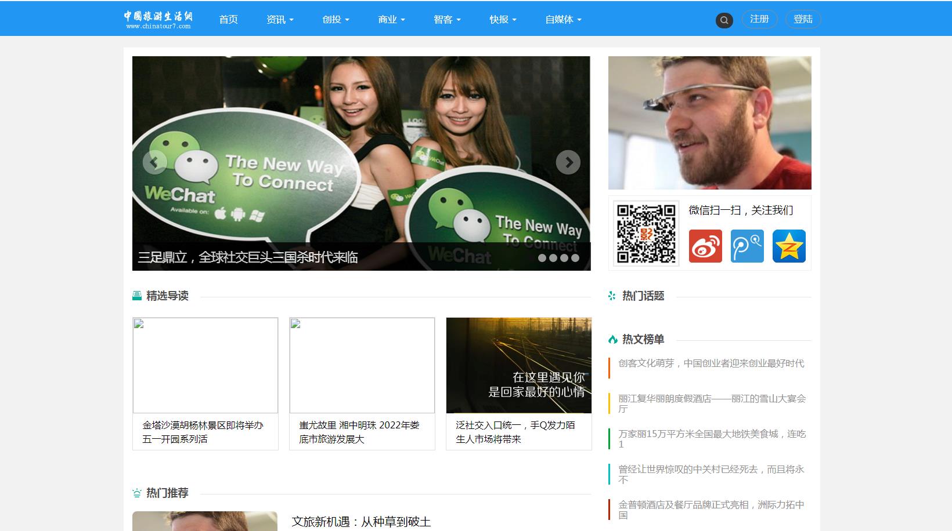Image resolution: width=952 pixels, height=531 pixels.
Task: Click the 热文榜单 section heading
Action: coord(643,339)
